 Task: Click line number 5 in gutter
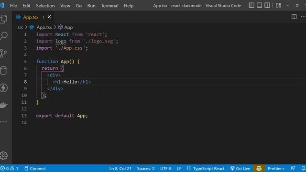coord(25,62)
